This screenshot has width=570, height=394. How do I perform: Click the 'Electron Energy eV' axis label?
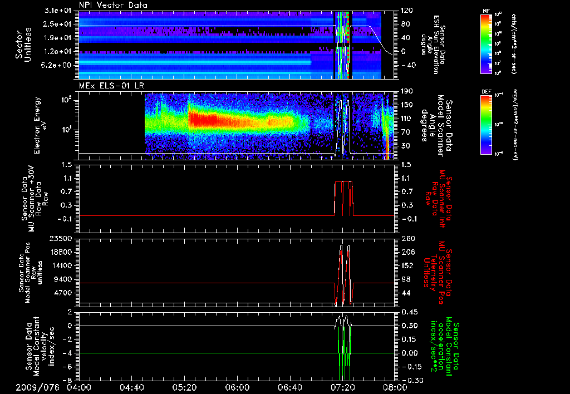[x=40, y=125]
